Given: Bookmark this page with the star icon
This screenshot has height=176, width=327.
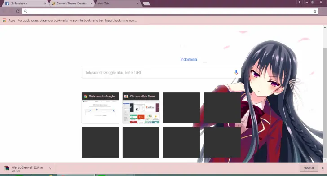Looking at the screenshot, I should pyautogui.click(x=315, y=11).
